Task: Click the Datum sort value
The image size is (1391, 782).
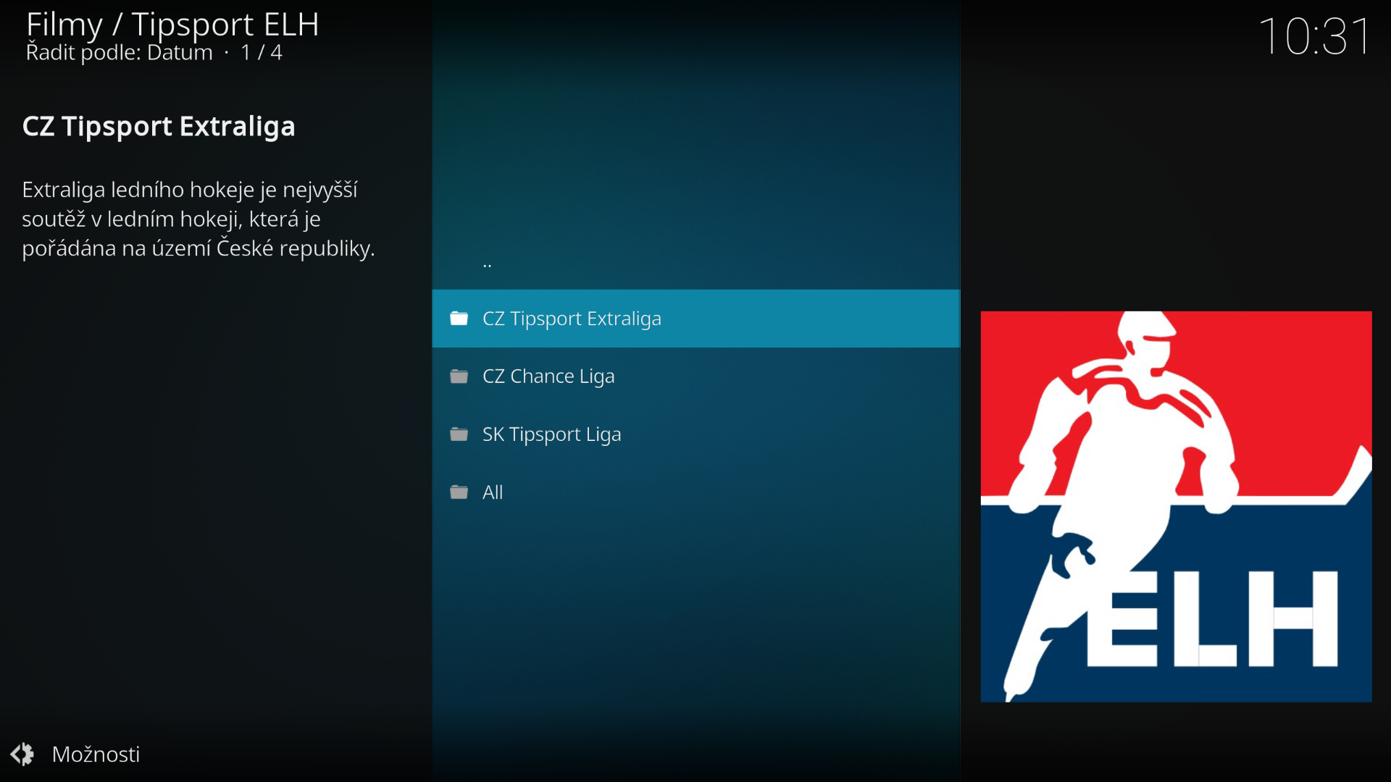Action: click(180, 53)
